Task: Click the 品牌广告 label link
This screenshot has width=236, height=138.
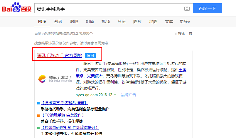Action: point(129,95)
